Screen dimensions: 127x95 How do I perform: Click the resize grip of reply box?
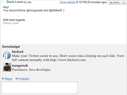pos(76,93)
